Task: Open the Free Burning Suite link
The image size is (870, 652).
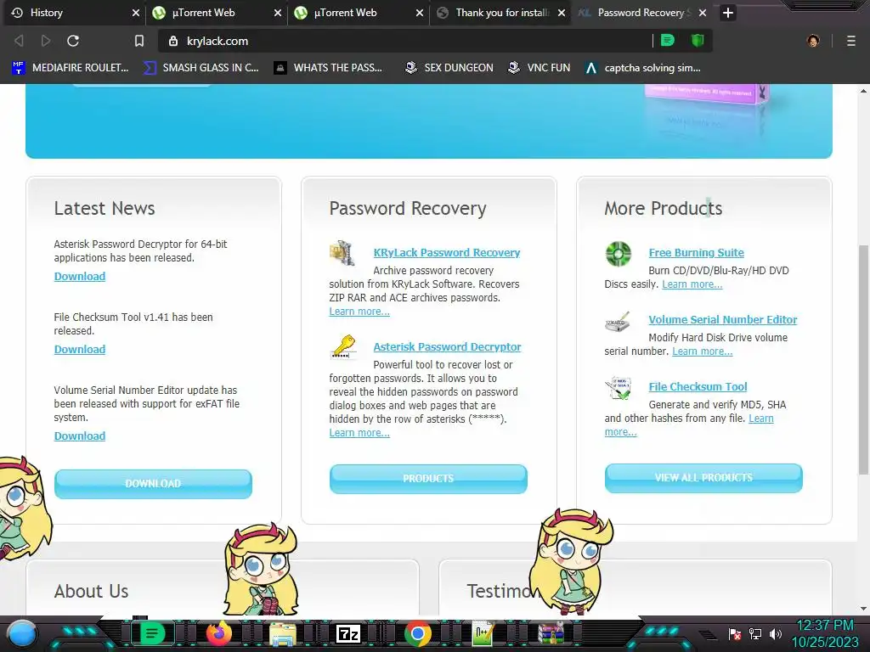Action: 697,252
